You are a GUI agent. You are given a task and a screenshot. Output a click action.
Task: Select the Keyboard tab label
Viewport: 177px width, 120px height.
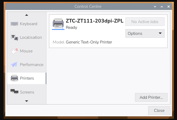click(x=29, y=24)
